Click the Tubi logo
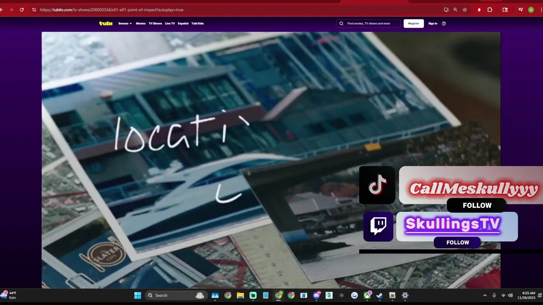 (106, 23)
